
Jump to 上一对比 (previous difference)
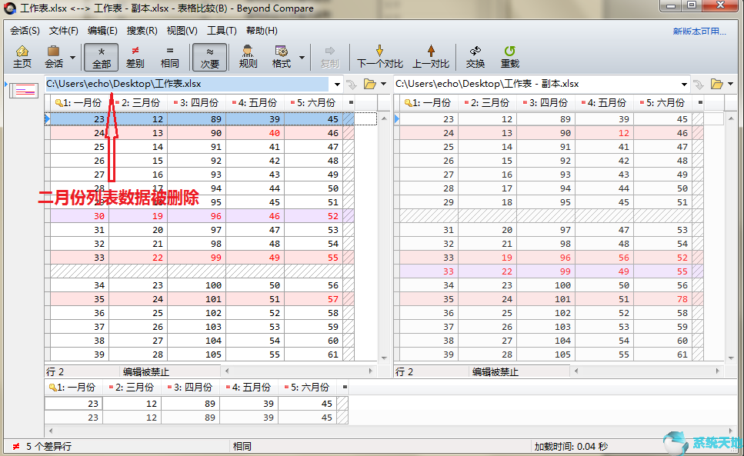pyautogui.click(x=431, y=57)
